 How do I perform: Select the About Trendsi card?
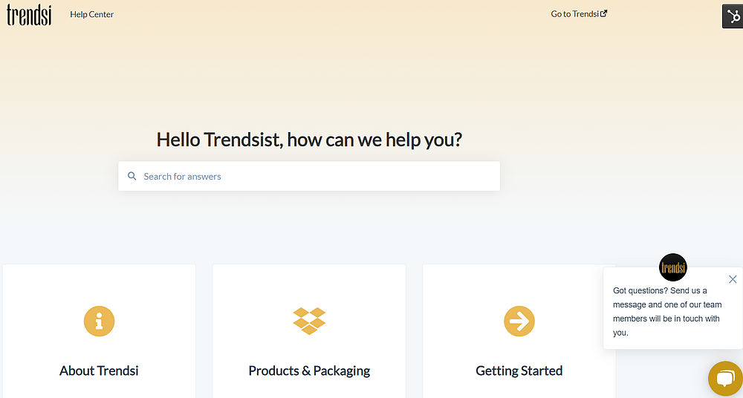tap(99, 331)
